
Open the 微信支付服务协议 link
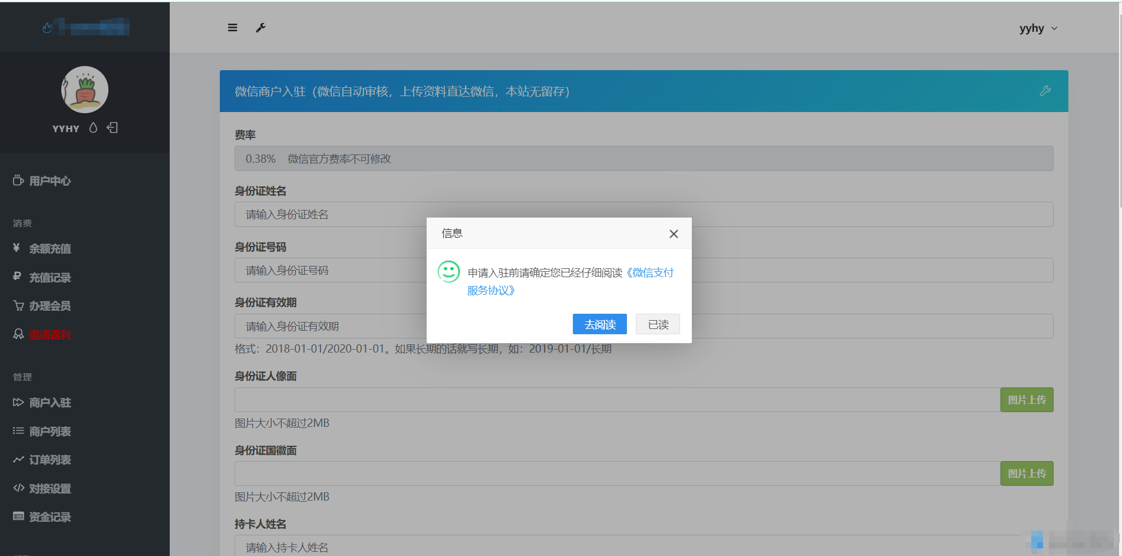pyautogui.click(x=652, y=273)
